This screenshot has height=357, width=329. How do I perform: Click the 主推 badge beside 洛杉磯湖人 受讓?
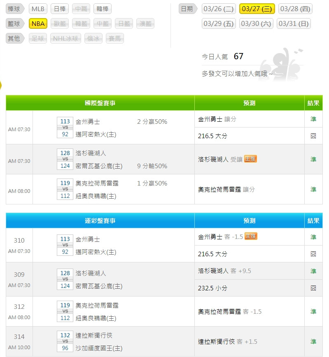pyautogui.click(x=250, y=159)
